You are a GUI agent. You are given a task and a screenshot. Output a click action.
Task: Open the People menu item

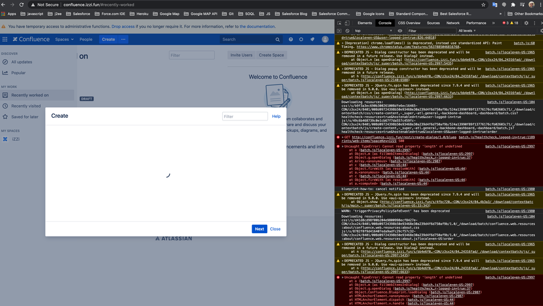pos(86,40)
